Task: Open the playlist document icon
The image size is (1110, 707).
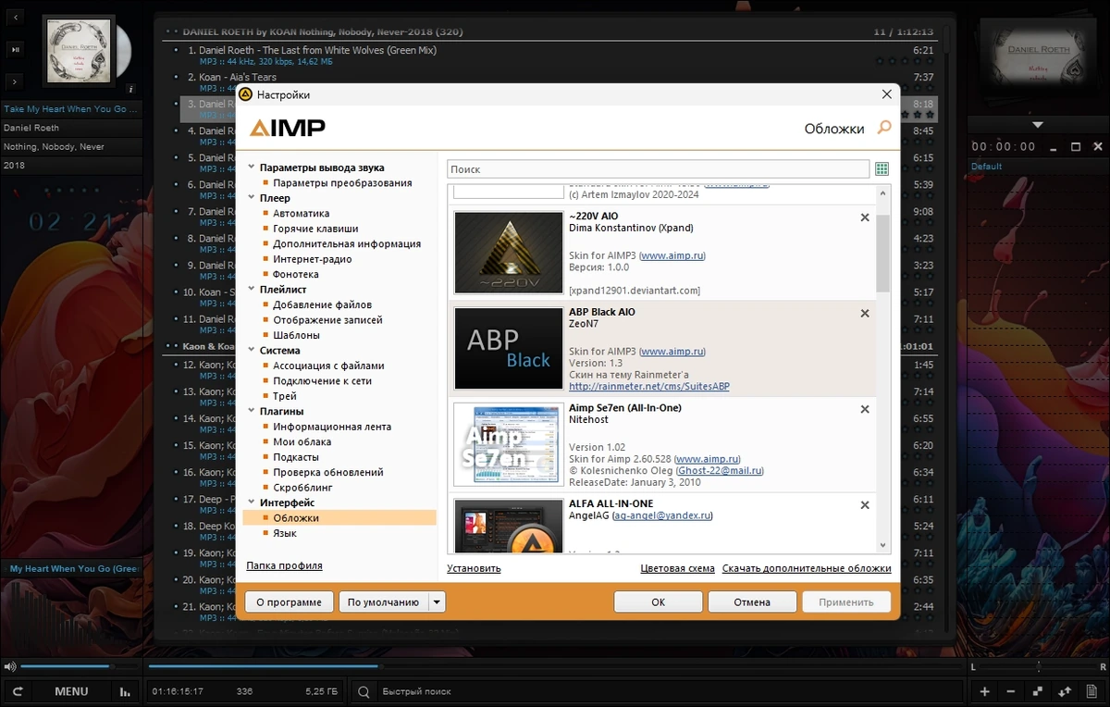Action: coord(1091,691)
